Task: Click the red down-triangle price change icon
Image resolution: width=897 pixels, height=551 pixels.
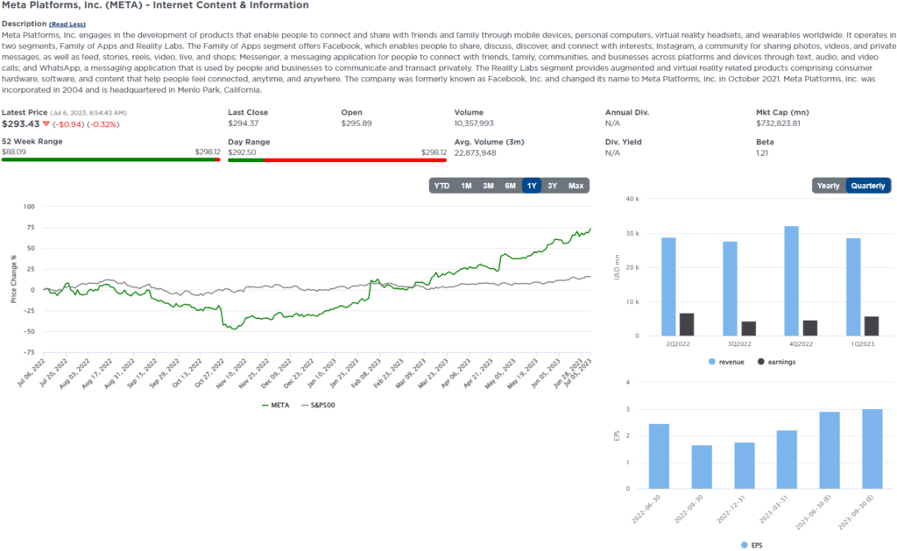Action: point(46,124)
